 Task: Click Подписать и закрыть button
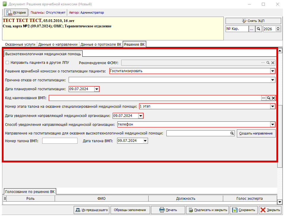[208, 210]
